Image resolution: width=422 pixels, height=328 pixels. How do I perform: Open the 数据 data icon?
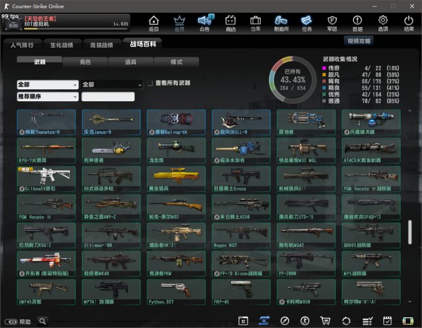(357, 23)
